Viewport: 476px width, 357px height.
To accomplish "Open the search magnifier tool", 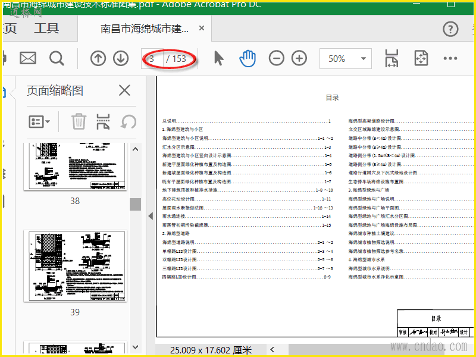I will [57, 58].
